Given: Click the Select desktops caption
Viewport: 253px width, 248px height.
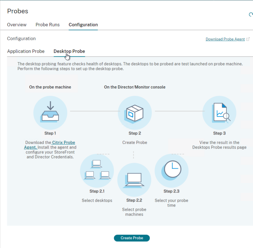Looking at the screenshot, I should (x=97, y=201).
